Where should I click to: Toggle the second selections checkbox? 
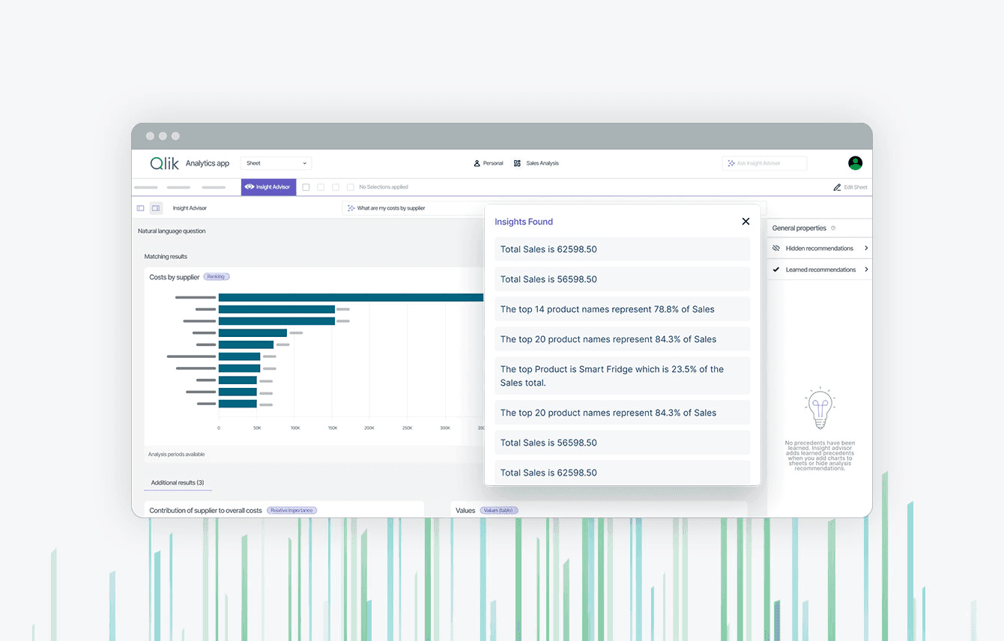point(320,186)
